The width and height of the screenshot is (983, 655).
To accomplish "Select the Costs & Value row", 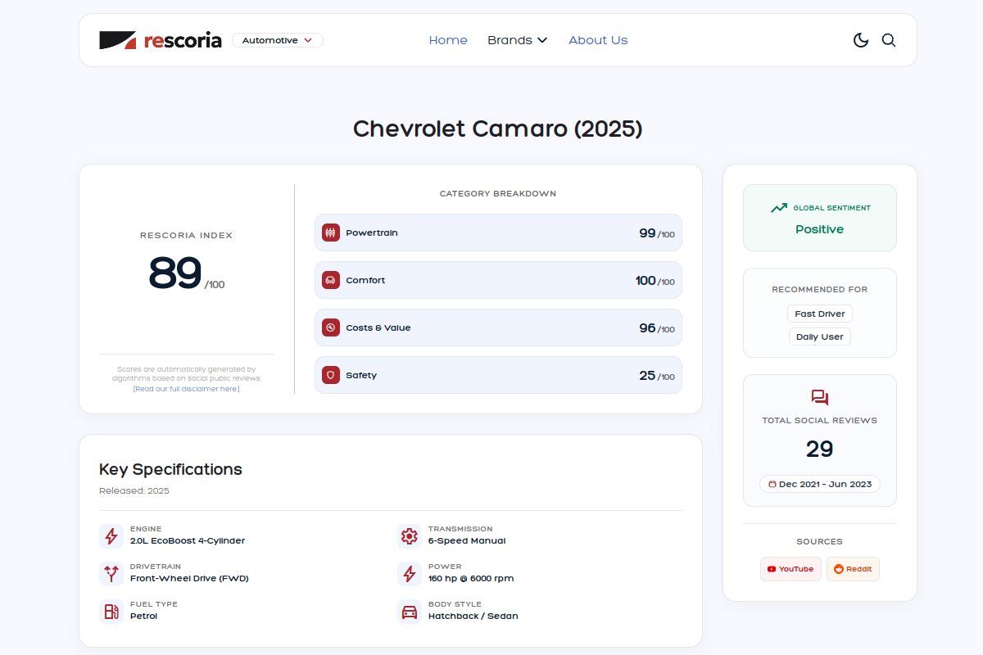I will [498, 327].
